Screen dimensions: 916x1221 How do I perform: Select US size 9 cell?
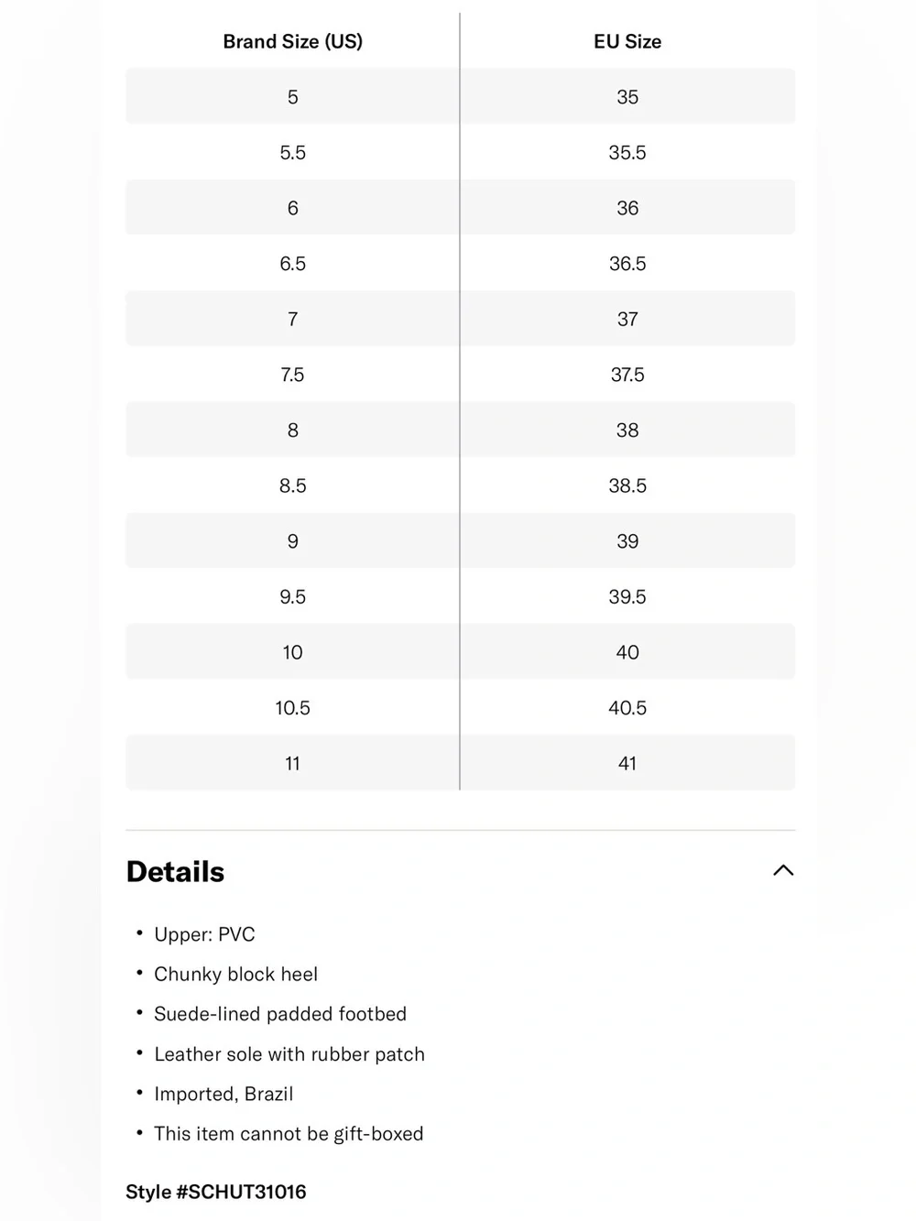pyautogui.click(x=292, y=541)
